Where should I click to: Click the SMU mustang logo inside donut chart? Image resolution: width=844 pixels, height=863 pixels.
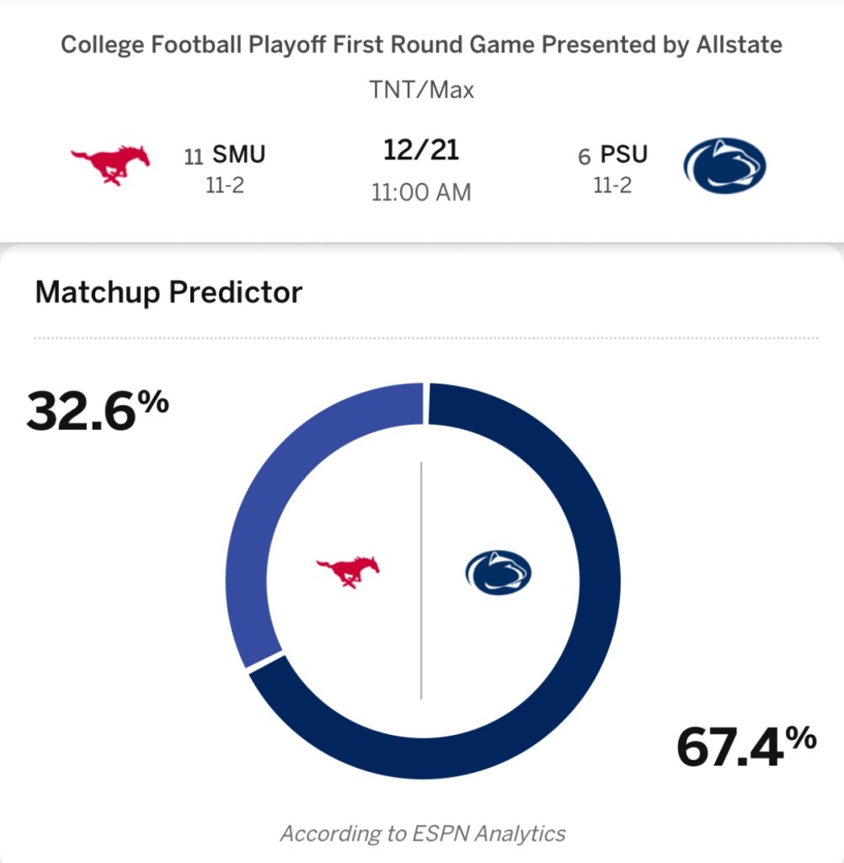coord(348,571)
